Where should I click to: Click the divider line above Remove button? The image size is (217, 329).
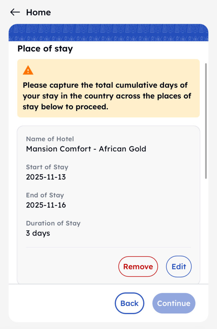tap(108, 247)
